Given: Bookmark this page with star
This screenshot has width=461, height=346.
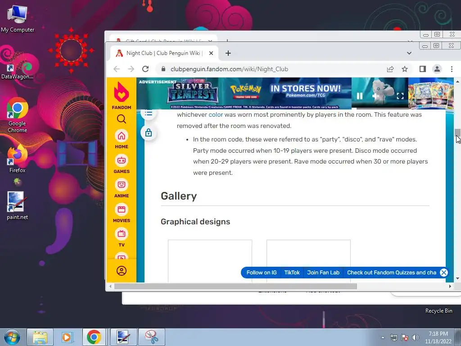Looking at the screenshot, I should tap(405, 69).
